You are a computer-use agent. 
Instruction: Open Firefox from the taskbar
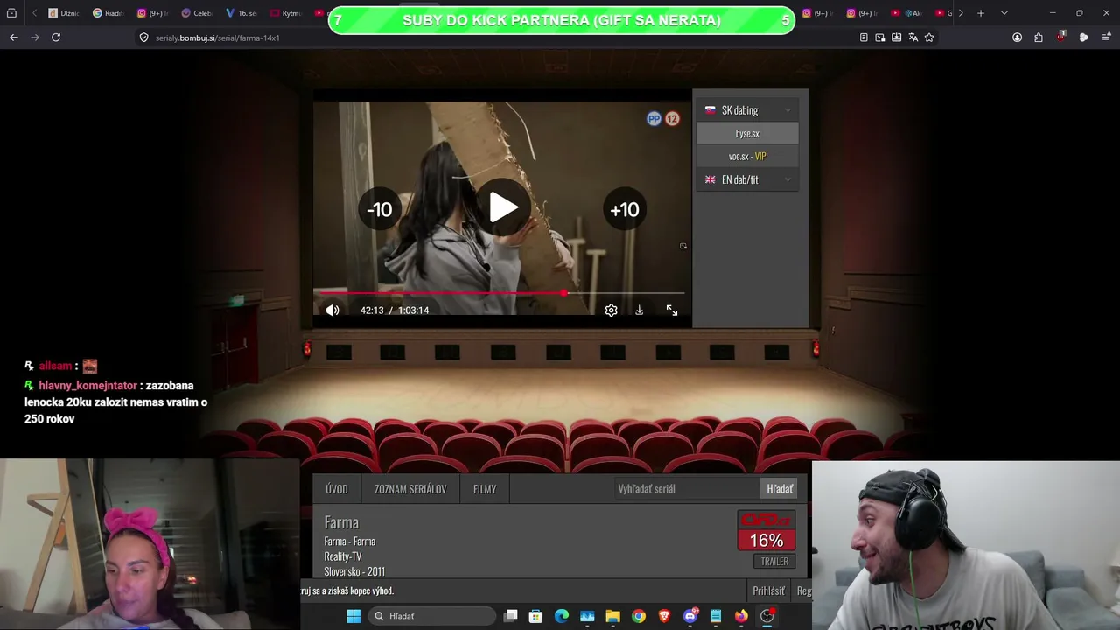(741, 616)
